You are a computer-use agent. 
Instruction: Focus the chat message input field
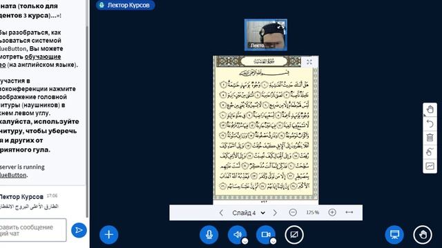tap(33, 230)
